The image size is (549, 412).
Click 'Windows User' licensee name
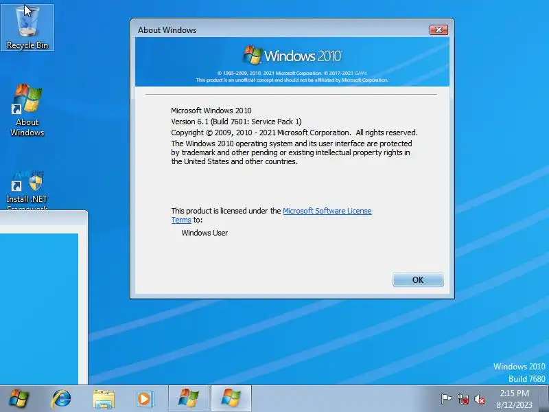(x=205, y=233)
